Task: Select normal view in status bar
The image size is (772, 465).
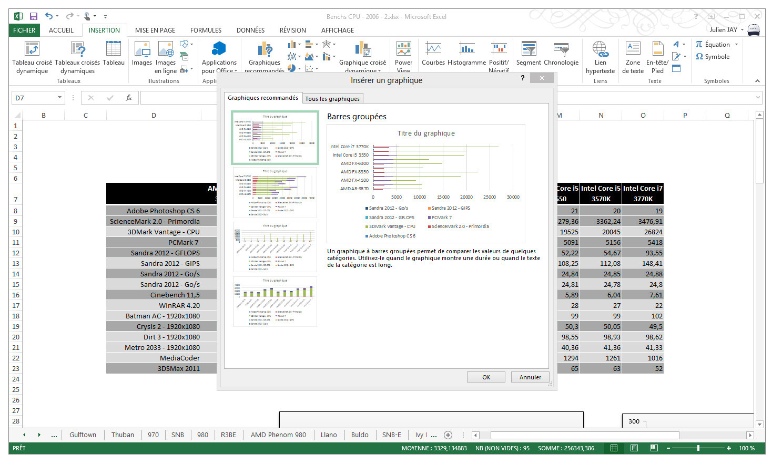Action: [x=614, y=448]
